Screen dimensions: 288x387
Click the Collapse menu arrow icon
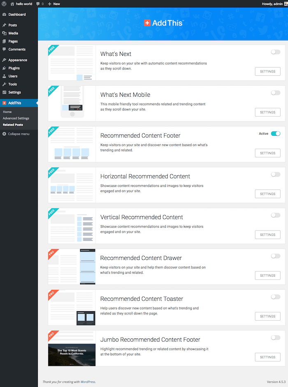click(4, 134)
